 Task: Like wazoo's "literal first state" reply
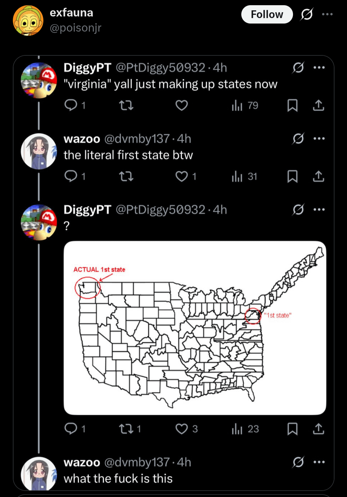click(182, 176)
